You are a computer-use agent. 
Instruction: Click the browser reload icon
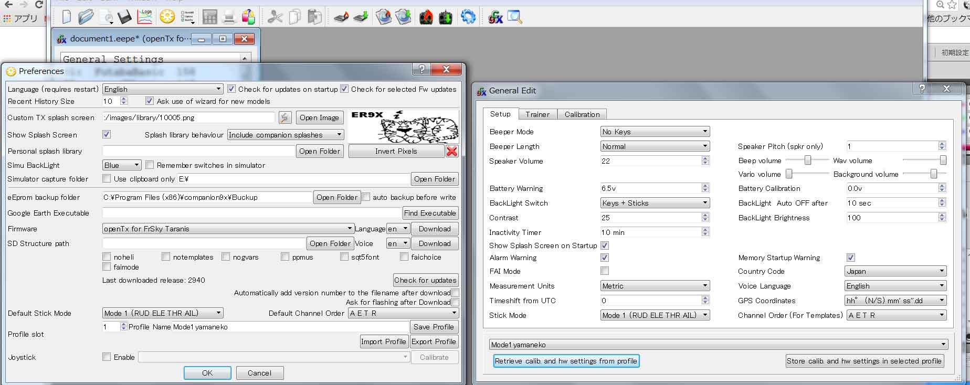click(39, 5)
